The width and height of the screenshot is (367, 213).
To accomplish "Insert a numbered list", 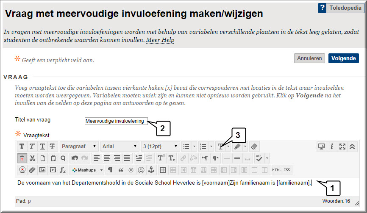I will (x=203, y=147).
